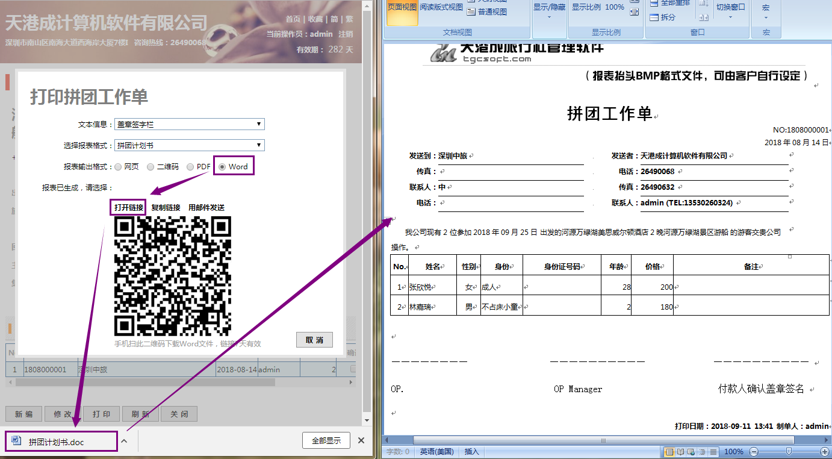Click the 关闭 button
This screenshot has height=459, width=832.
(x=179, y=414)
